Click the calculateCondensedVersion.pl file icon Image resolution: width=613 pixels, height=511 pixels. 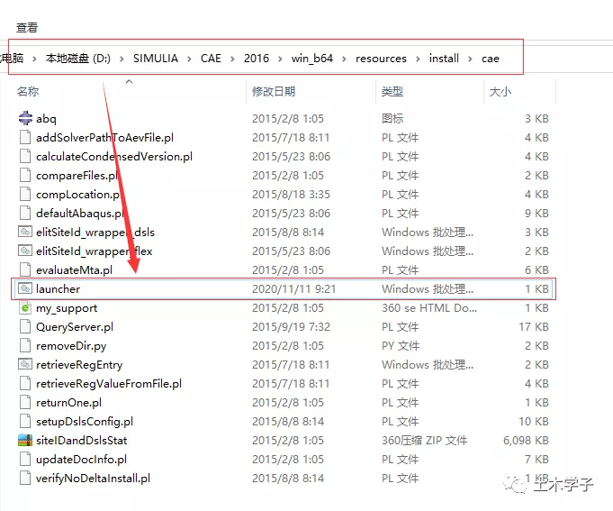click(25, 156)
